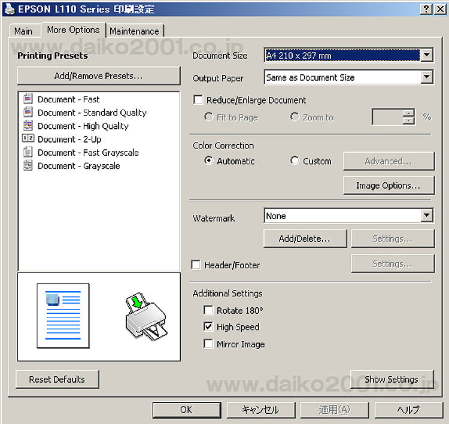Enable Rotate 180° checkbox
The height and width of the screenshot is (424, 449).
point(208,310)
